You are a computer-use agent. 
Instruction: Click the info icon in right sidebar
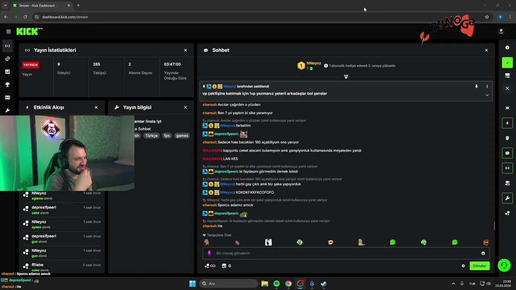507,48
